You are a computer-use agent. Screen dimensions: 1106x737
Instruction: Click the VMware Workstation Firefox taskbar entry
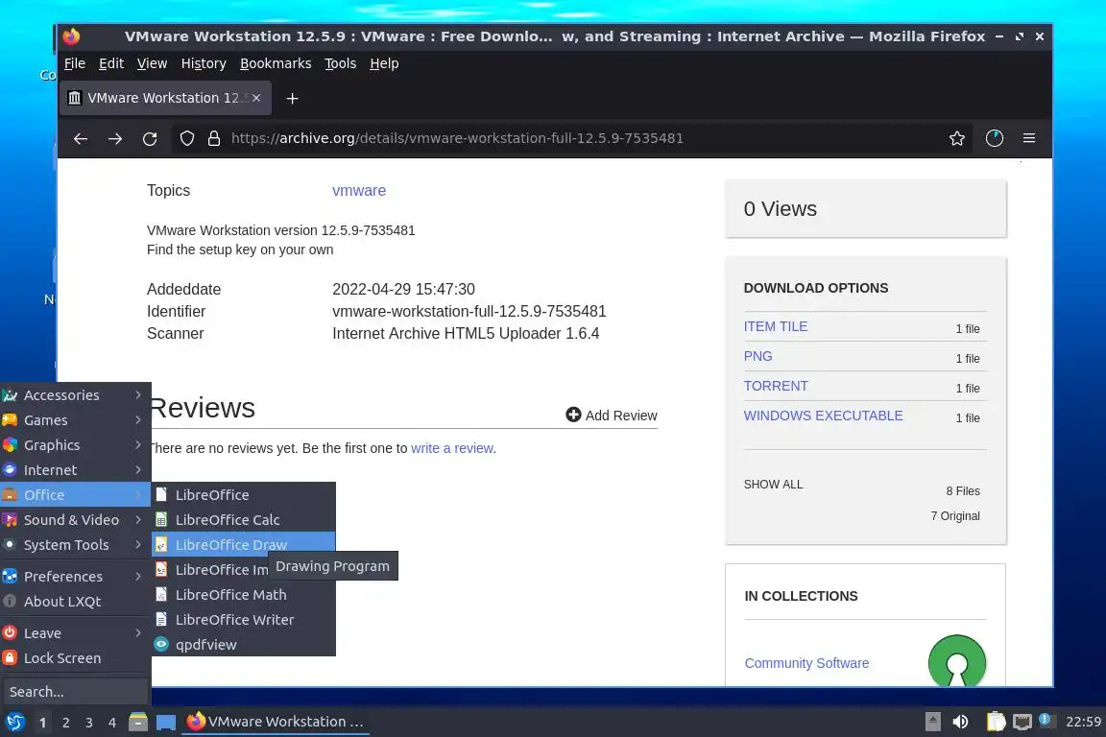point(276,722)
